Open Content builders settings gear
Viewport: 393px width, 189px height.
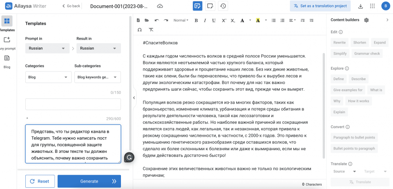coord(366,20)
